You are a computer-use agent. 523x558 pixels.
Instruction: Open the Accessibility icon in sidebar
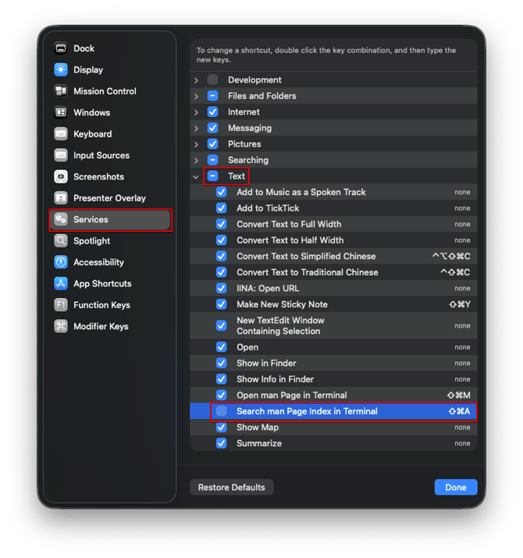click(61, 262)
